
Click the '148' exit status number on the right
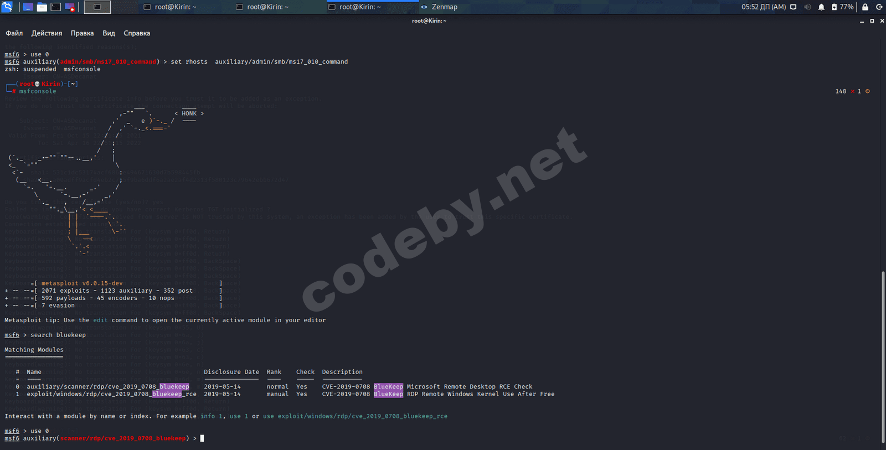pyautogui.click(x=841, y=91)
